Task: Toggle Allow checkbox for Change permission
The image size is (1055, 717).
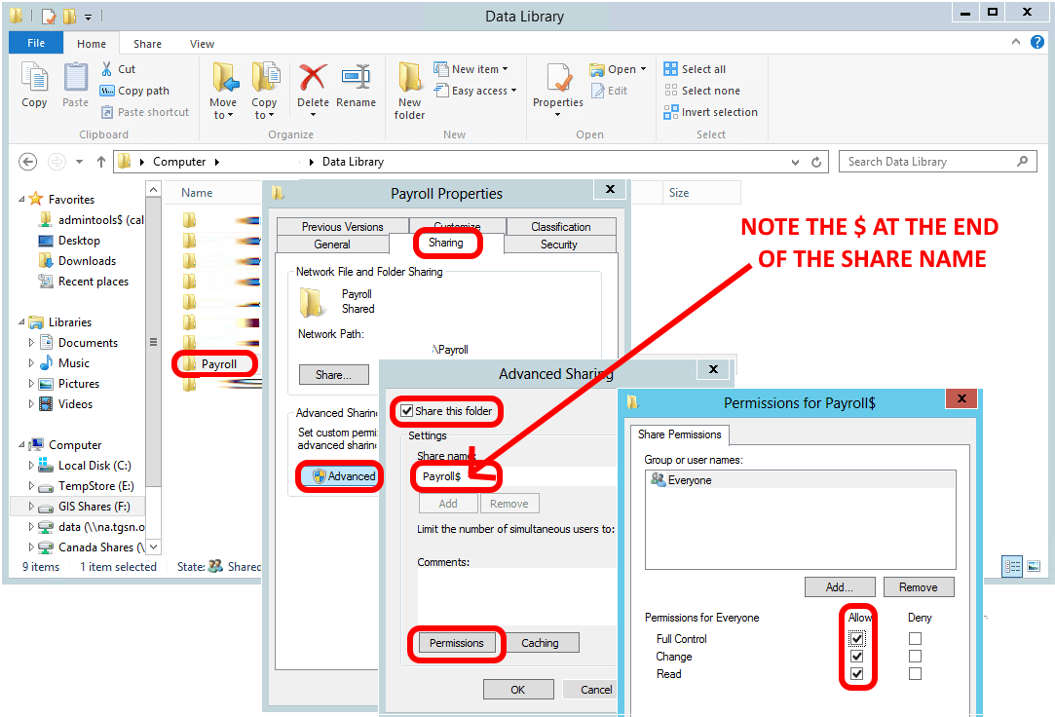Action: pos(857,657)
